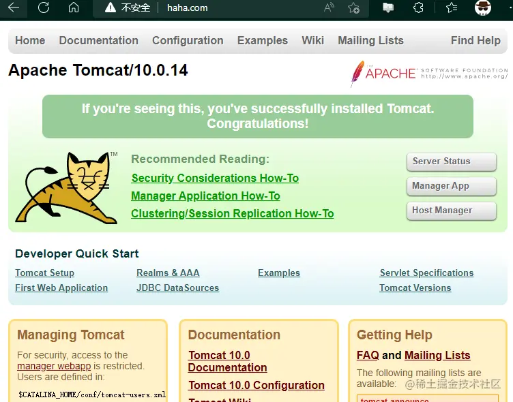Open the First Web Application link
513x402 pixels.
[x=61, y=288]
